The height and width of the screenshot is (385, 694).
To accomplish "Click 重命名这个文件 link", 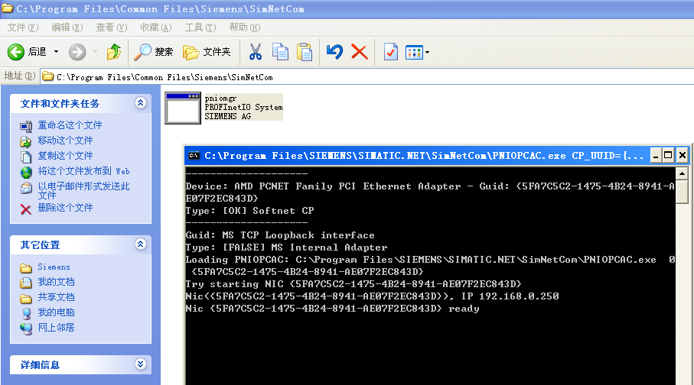I will tap(70, 125).
